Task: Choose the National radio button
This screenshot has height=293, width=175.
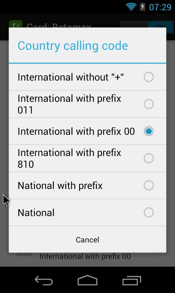Action: click(x=149, y=212)
